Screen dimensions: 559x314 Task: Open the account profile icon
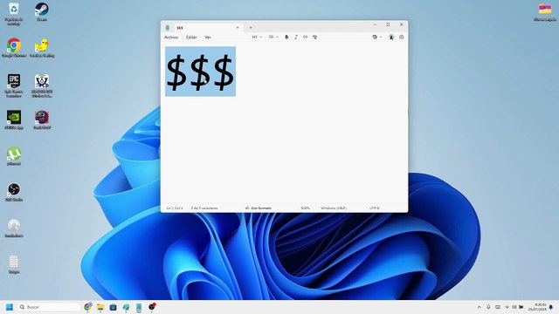pos(391,37)
